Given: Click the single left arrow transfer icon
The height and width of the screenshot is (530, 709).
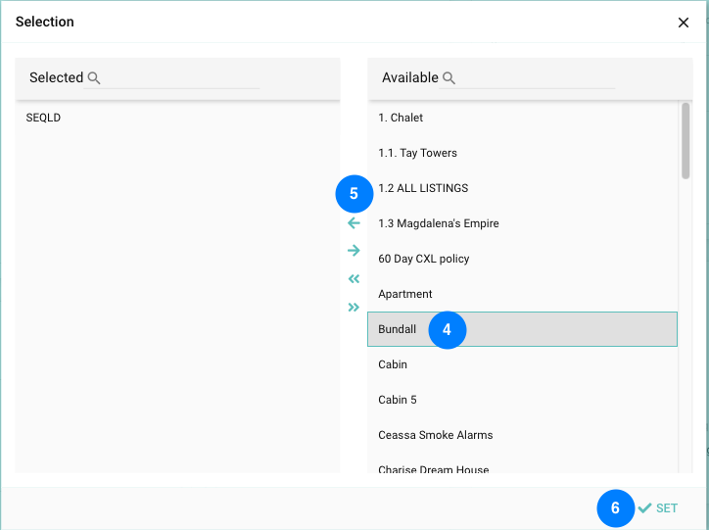Looking at the screenshot, I should point(354,223).
